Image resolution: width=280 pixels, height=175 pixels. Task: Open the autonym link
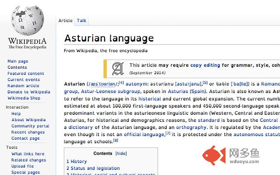pos(136,84)
